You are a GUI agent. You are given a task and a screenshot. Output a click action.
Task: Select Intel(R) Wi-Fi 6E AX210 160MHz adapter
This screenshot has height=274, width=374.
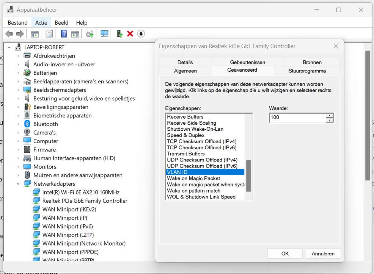[x=81, y=192]
